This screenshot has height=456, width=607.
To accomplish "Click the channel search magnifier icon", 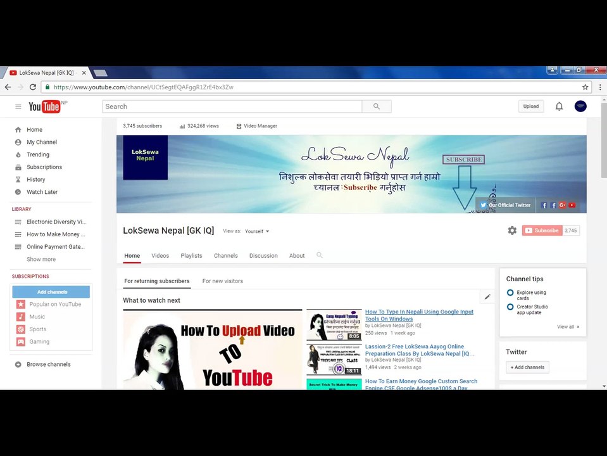I will pos(320,255).
